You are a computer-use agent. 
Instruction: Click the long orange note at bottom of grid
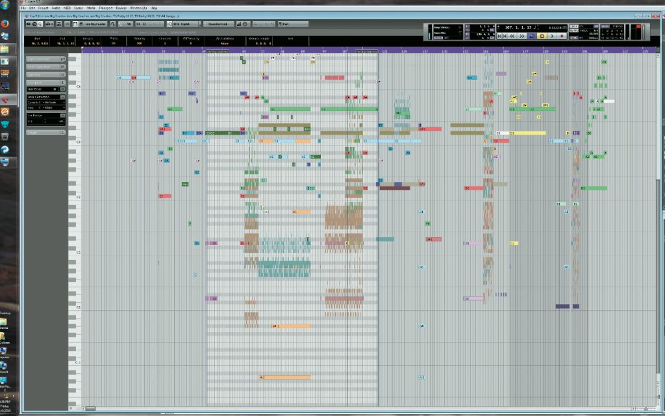(285, 378)
